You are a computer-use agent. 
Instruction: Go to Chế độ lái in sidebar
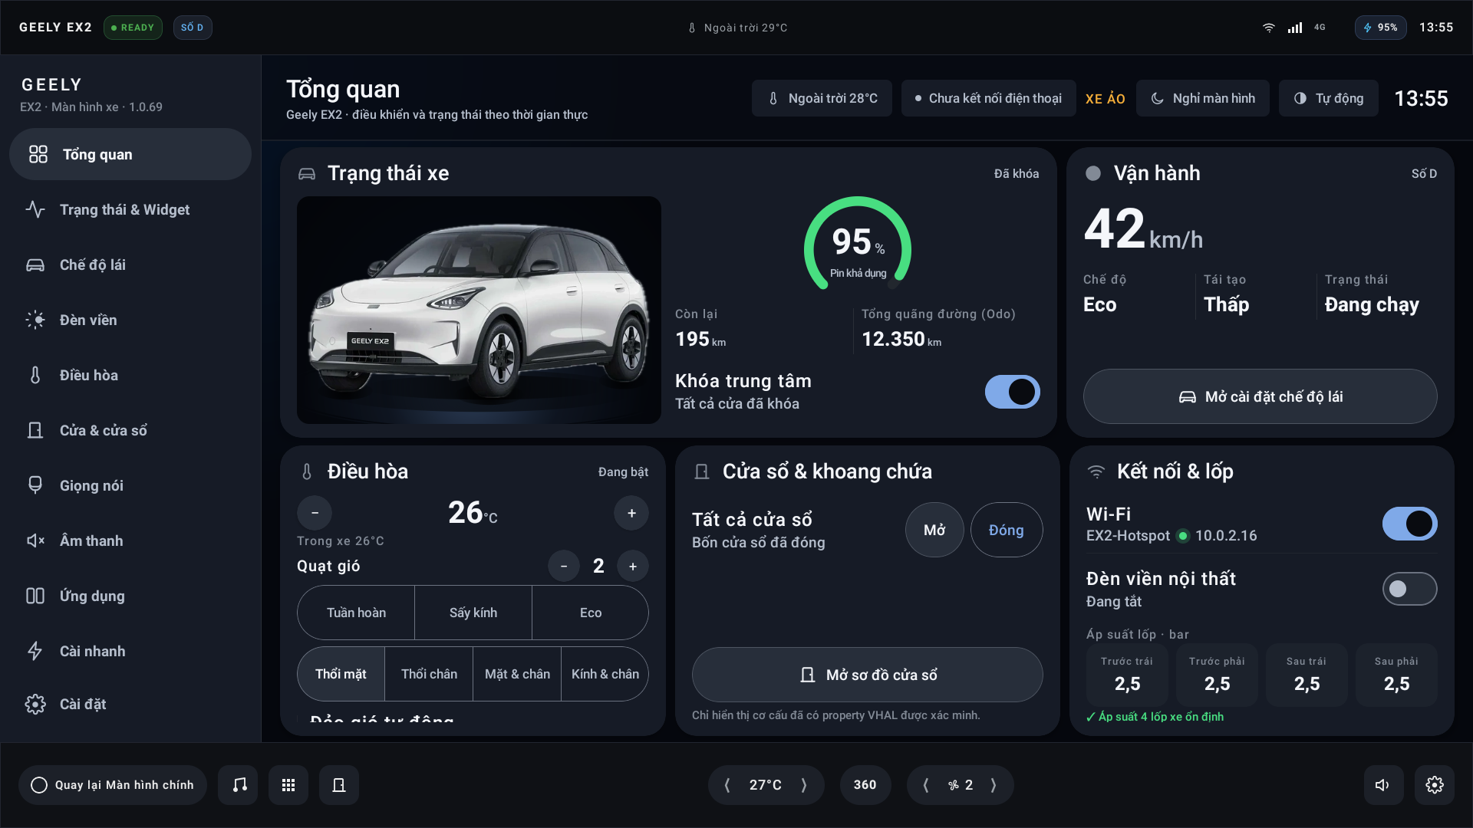pyautogui.click(x=130, y=264)
